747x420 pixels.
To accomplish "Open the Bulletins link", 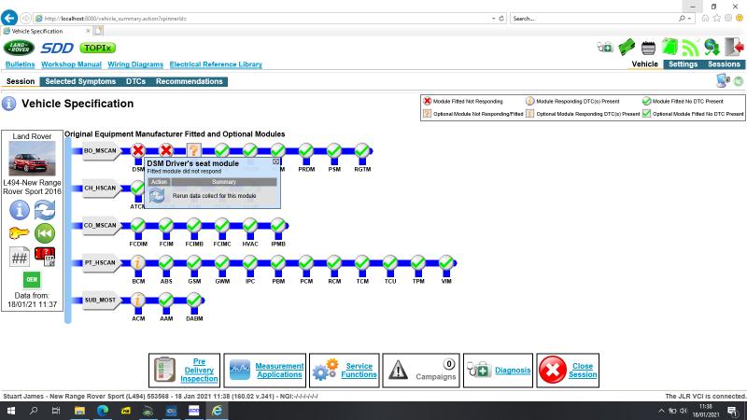I will 20,64.
